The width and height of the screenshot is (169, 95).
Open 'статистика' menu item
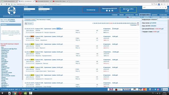pyautogui.click(x=163, y=15)
